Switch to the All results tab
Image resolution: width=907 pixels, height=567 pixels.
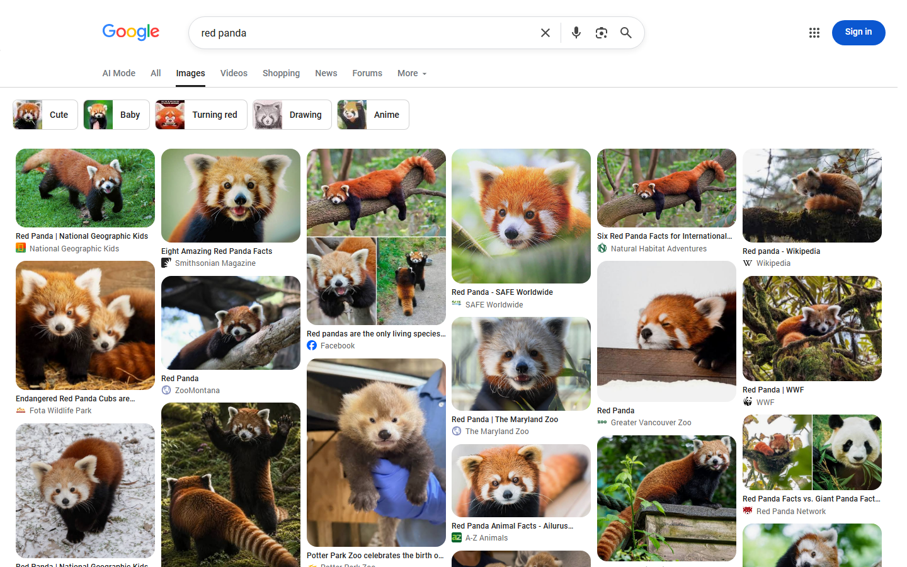tap(156, 73)
